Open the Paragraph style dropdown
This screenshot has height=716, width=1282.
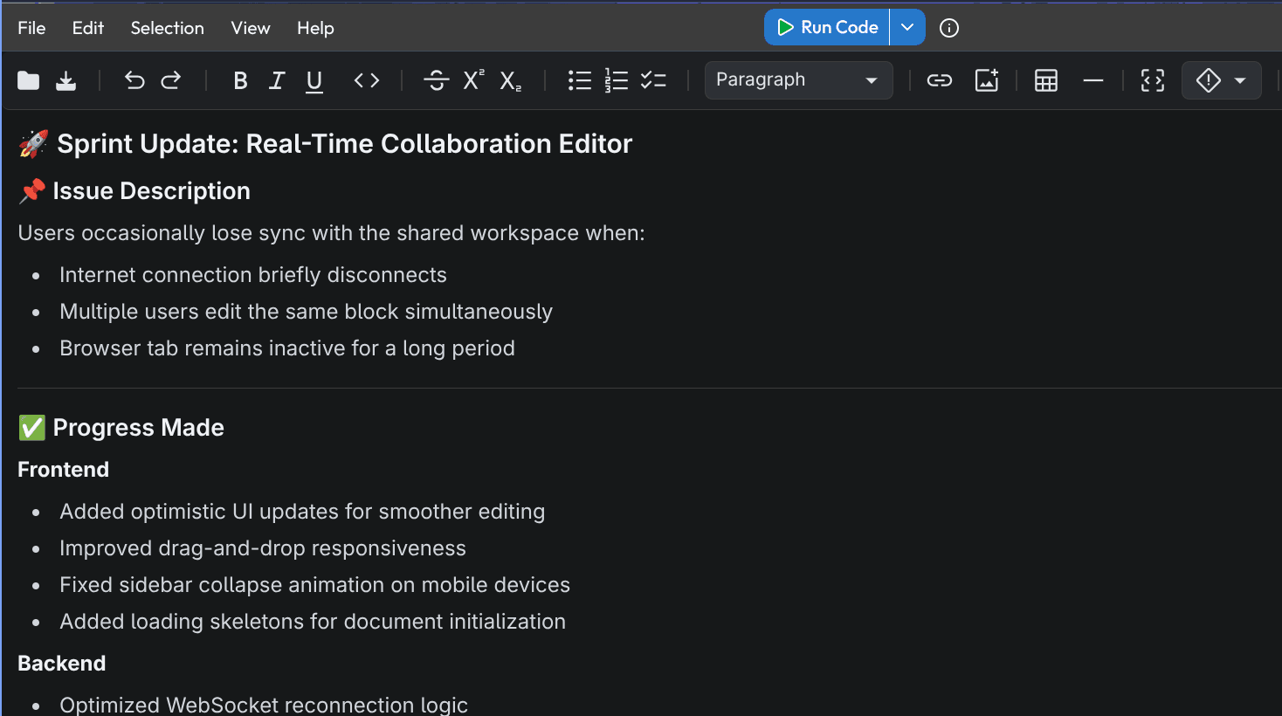click(798, 80)
